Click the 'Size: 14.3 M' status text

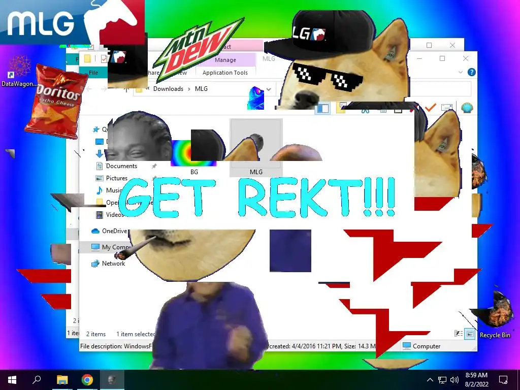[360, 346]
